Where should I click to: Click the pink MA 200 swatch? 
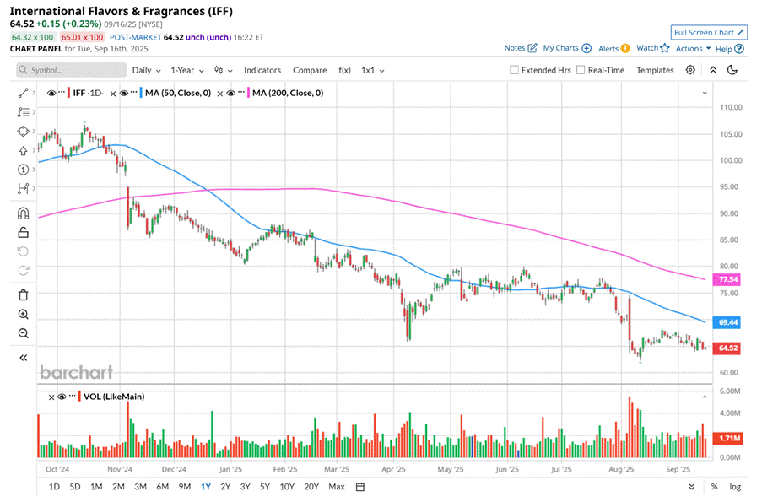[248, 93]
